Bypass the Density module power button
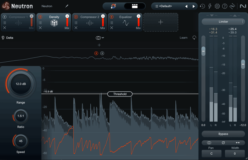Image resolution: width=248 pixels, height=160 pixels. click(40, 17)
